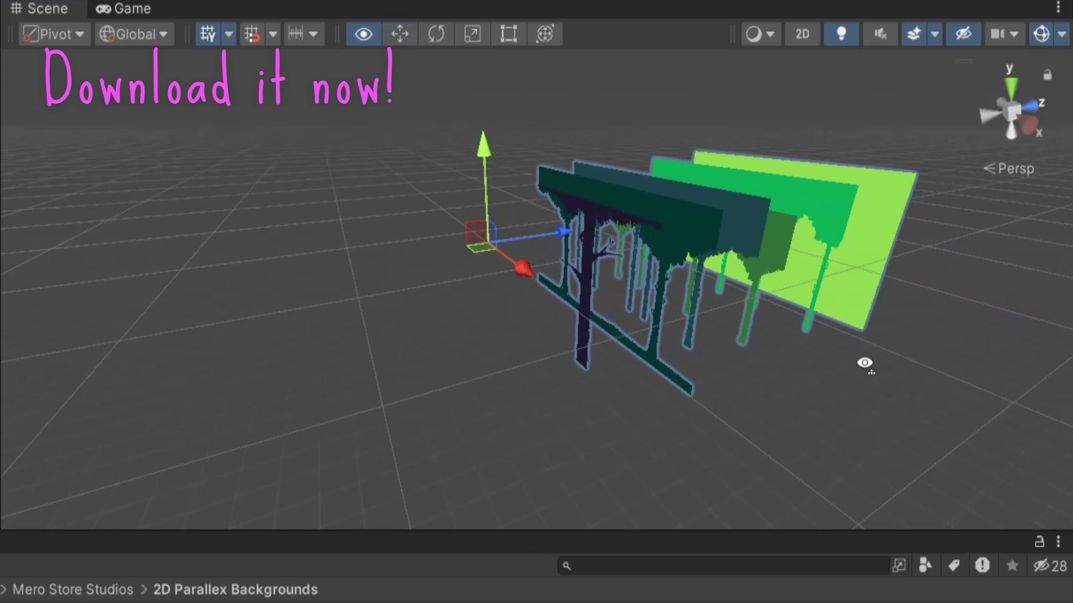Switch to the Scene tab
The height and width of the screenshot is (603, 1073).
(x=39, y=8)
